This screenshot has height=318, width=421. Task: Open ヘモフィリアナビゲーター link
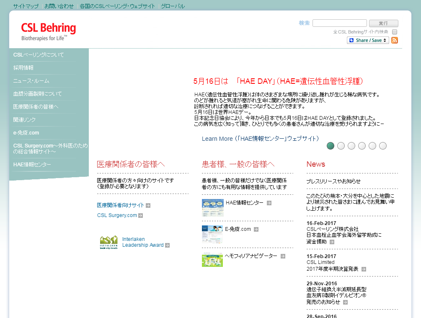[251, 256]
